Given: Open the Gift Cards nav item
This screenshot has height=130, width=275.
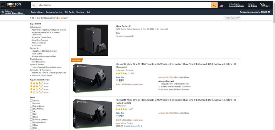Looking at the screenshot, I should 69,12.
